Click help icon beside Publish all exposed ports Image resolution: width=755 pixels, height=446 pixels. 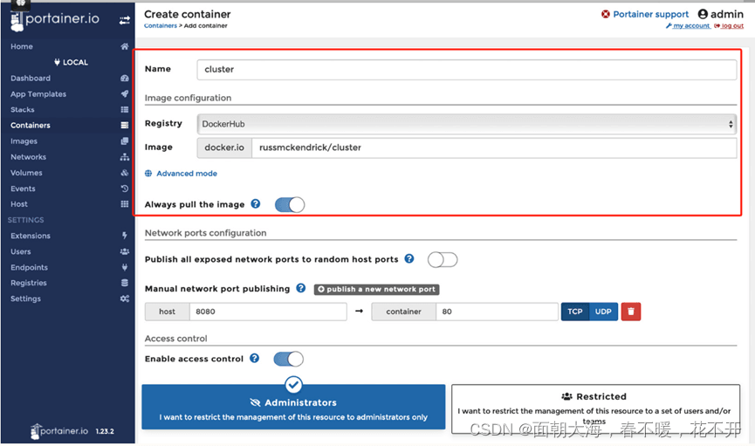pos(409,259)
